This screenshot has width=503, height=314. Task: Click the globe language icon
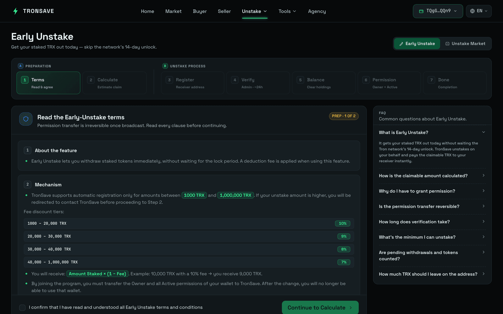(472, 11)
